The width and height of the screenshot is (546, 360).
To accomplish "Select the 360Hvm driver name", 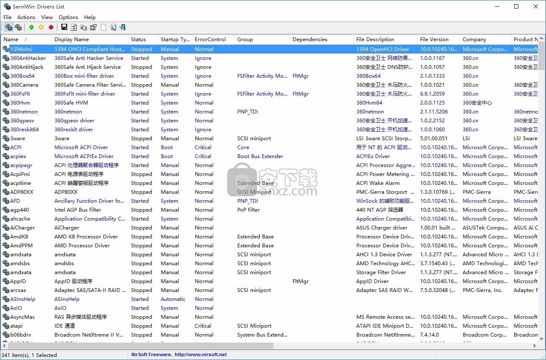I will [x=20, y=103].
